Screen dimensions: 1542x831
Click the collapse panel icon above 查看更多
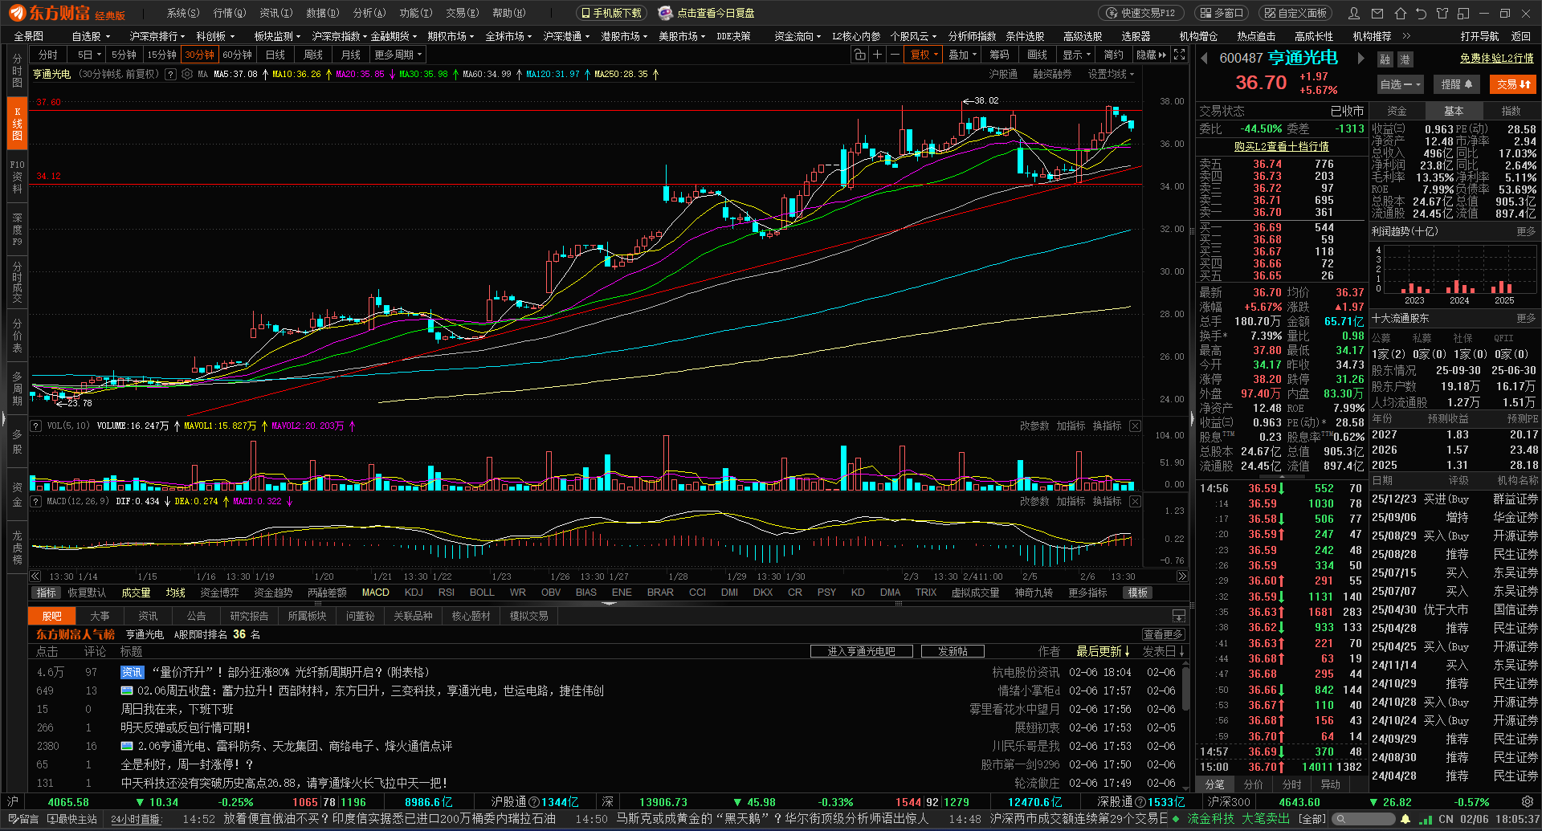click(1178, 616)
